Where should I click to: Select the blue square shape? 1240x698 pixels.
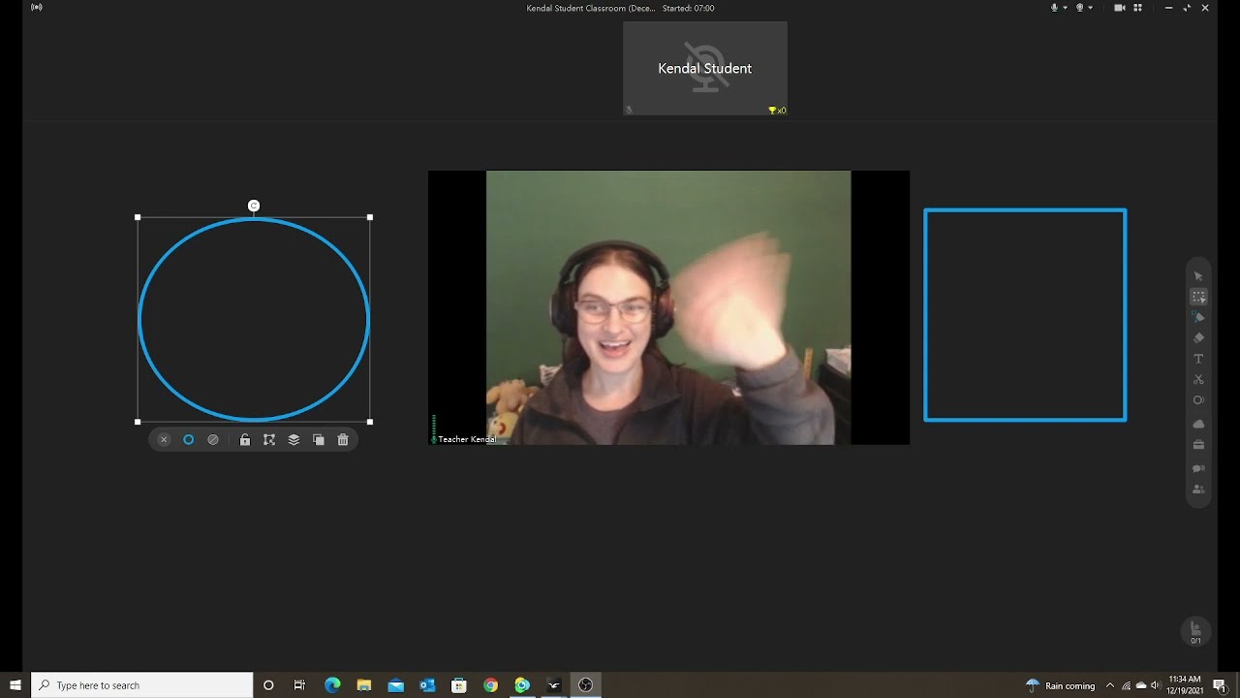[x=1025, y=315]
